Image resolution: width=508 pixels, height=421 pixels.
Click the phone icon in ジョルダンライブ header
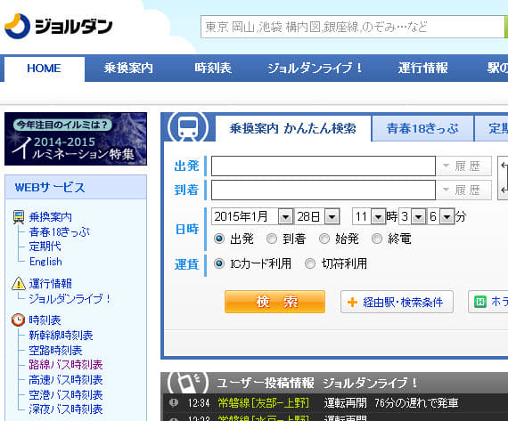188,382
